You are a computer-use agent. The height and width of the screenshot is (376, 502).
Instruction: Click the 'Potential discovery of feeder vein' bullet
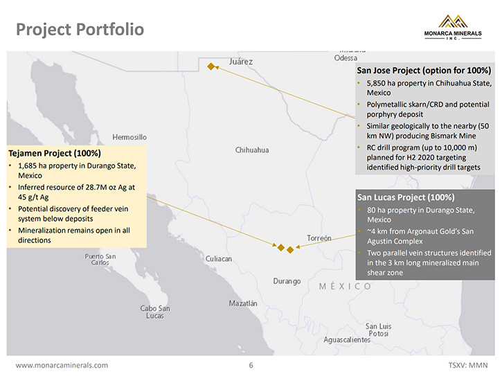click(73, 214)
